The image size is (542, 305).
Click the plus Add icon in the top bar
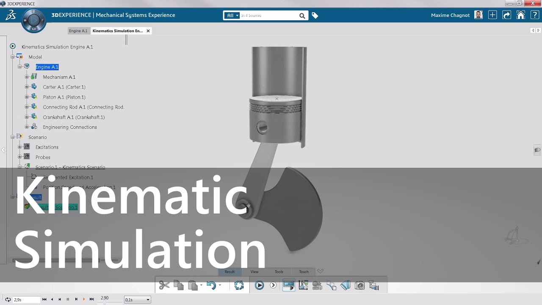point(492,15)
